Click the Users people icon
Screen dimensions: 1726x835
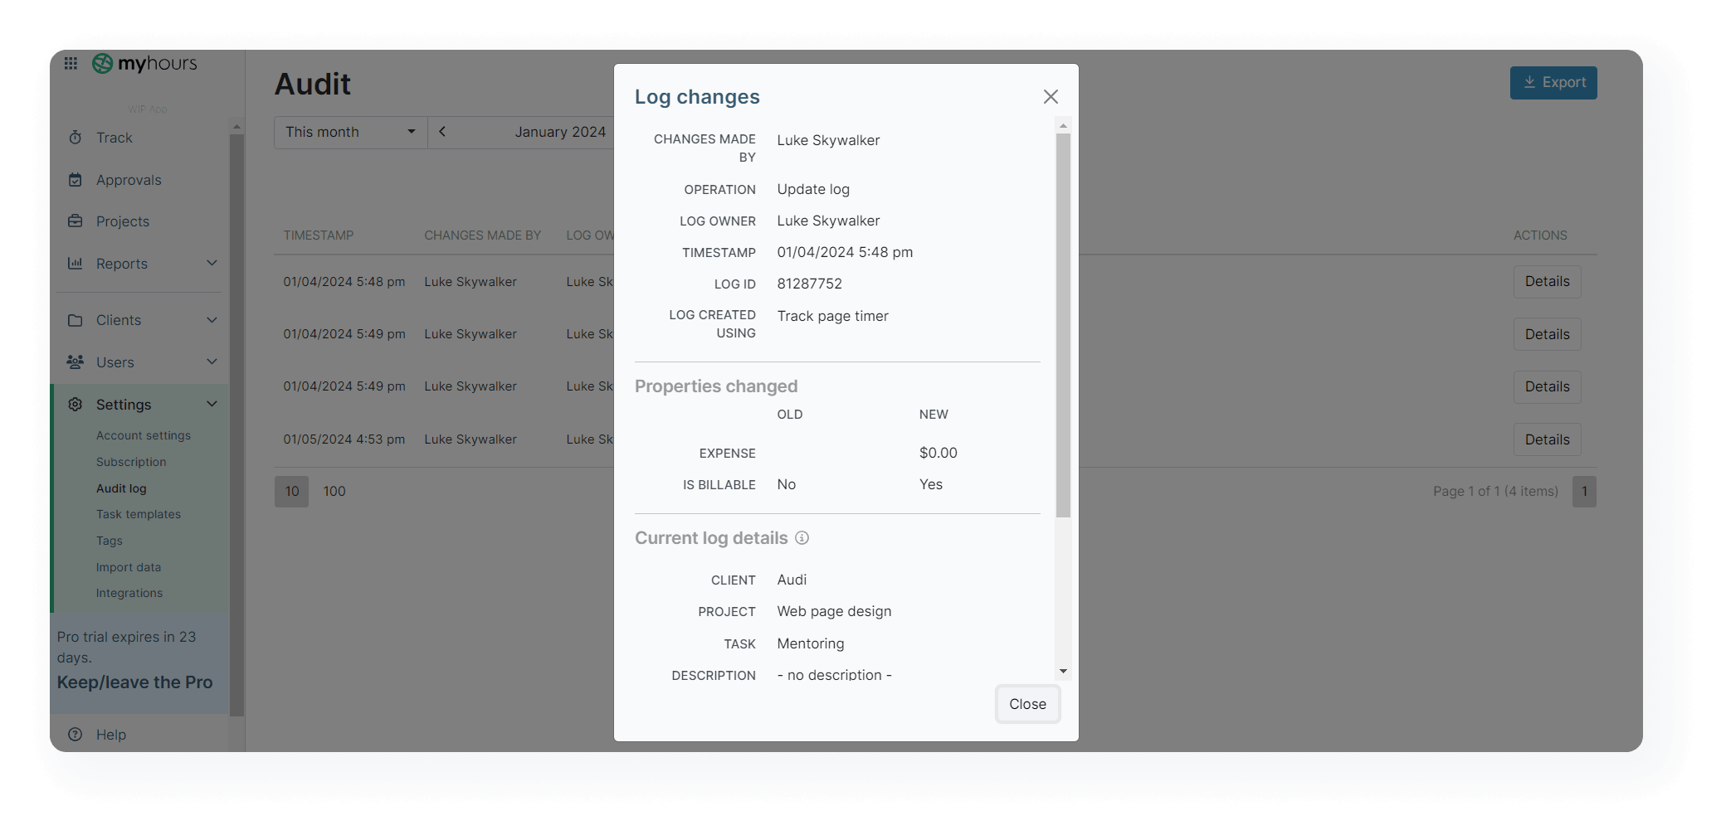coord(76,362)
